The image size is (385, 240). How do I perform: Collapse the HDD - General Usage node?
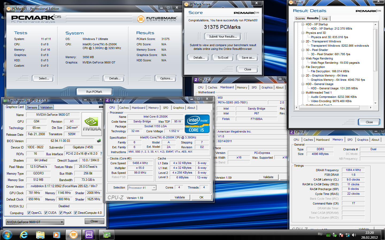pos(303,84)
